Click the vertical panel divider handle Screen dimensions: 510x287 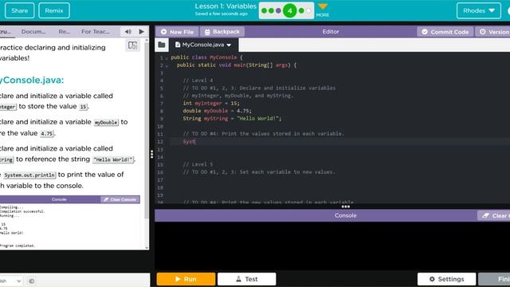coord(152,154)
